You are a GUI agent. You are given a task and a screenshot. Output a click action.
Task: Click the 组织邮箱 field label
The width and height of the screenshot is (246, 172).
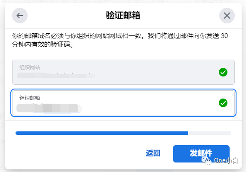pyautogui.click(x=30, y=98)
